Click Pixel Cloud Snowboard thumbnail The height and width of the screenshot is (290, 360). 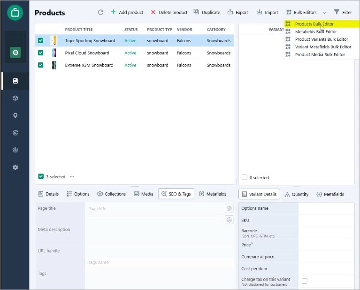pyautogui.click(x=54, y=53)
